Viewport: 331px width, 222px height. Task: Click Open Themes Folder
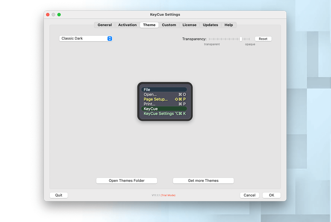[126, 180]
